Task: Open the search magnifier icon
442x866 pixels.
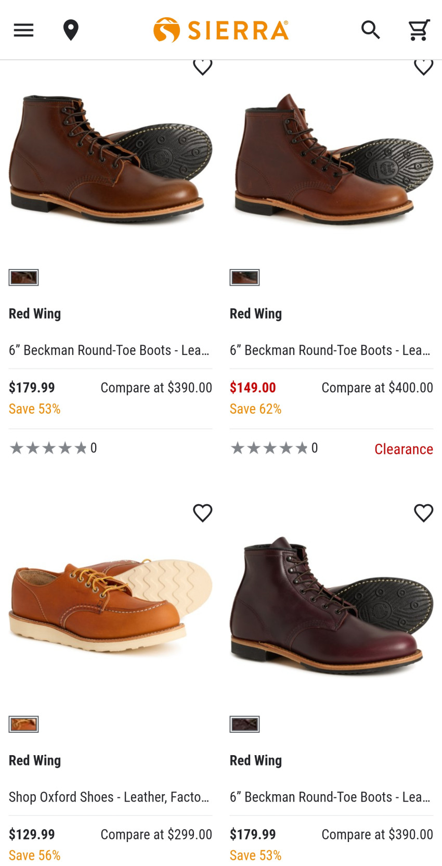Action: [371, 30]
